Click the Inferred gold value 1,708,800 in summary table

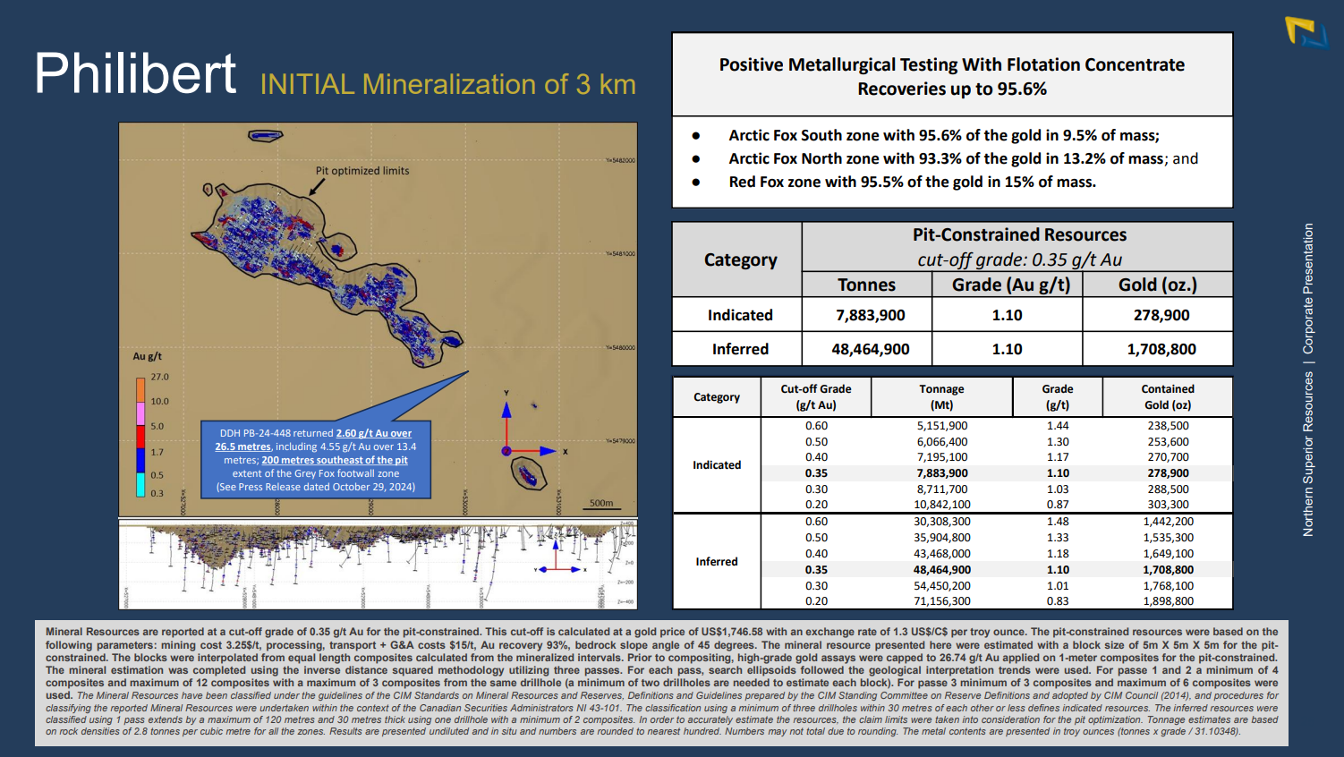[1161, 349]
